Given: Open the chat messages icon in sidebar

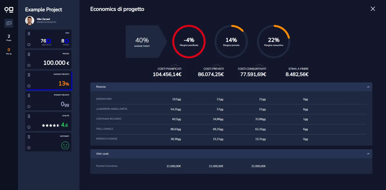Looking at the screenshot, I should click(x=9, y=23).
